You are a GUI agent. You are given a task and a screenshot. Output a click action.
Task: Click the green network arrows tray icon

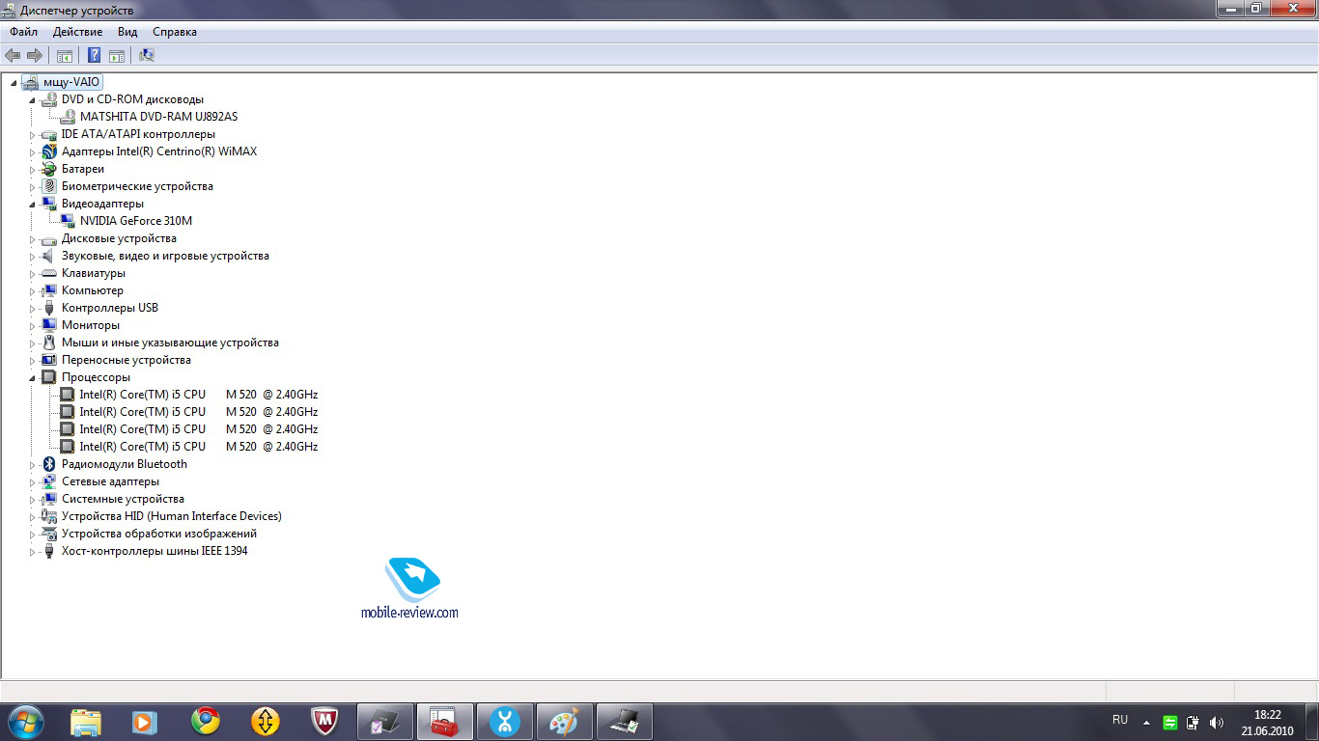pyautogui.click(x=1170, y=722)
